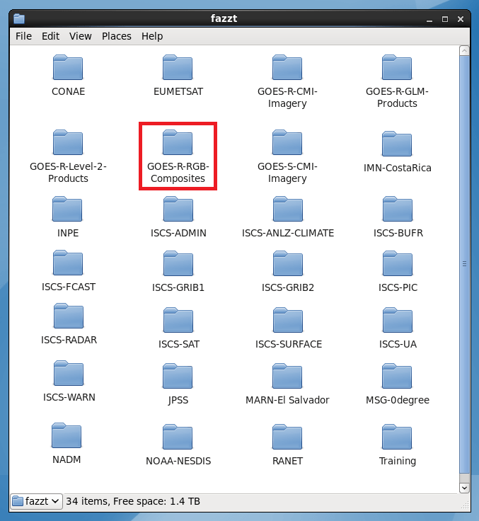Open the ISCS-RADAR folder icon
This screenshot has width=479, height=521.
coord(69,316)
